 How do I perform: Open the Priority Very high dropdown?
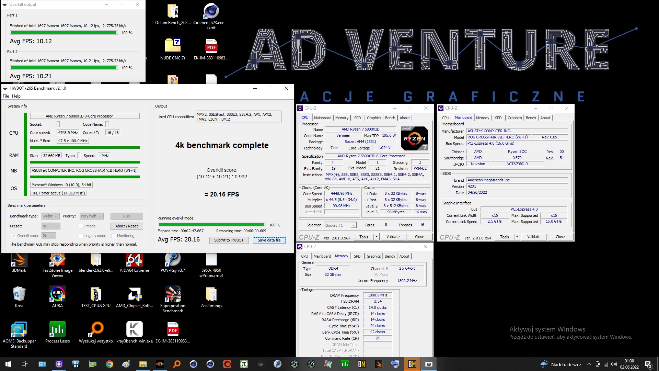[x=91, y=216]
